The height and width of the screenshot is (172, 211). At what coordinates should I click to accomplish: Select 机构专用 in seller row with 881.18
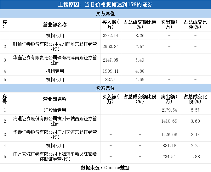(x=55, y=146)
